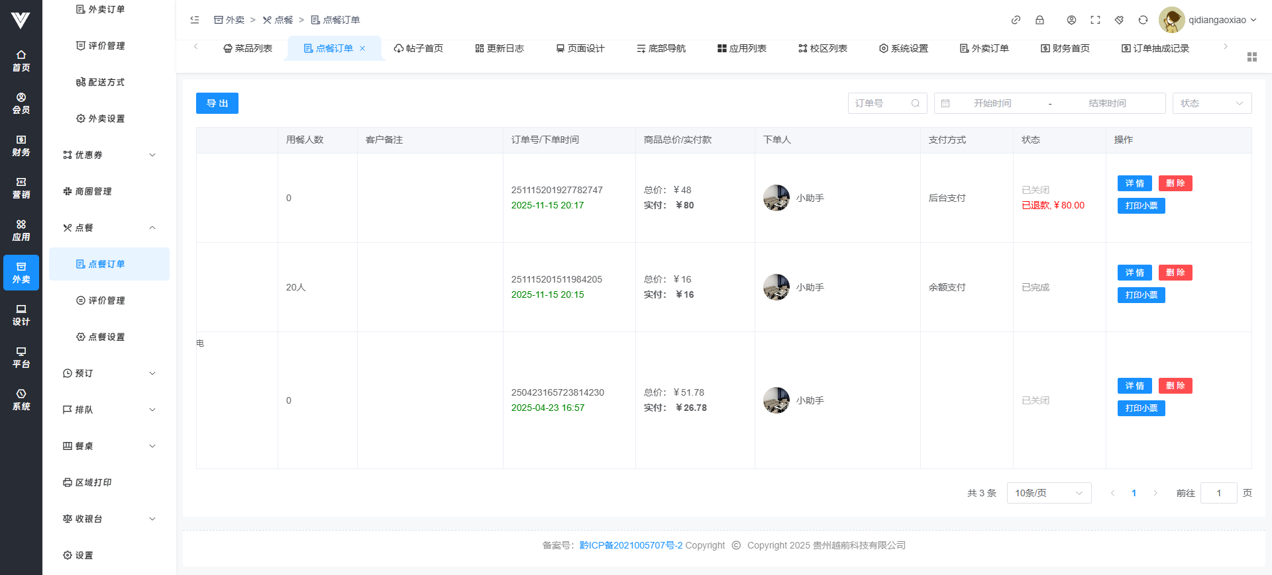This screenshot has width=1272, height=575.
Task: Toggle fullscreen mode icon
Action: [x=1095, y=20]
